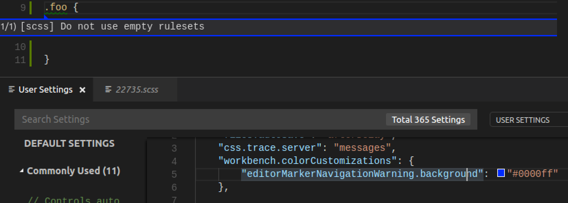This screenshot has width=568, height=203.
Task: Click line number 11 in the scss editor
Action: point(20,60)
